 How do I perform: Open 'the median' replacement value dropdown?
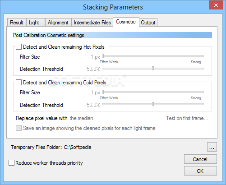pos(81,118)
